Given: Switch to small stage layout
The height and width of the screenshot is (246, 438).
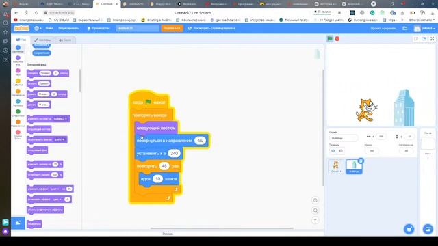Looking at the screenshot, I should 416,39.
